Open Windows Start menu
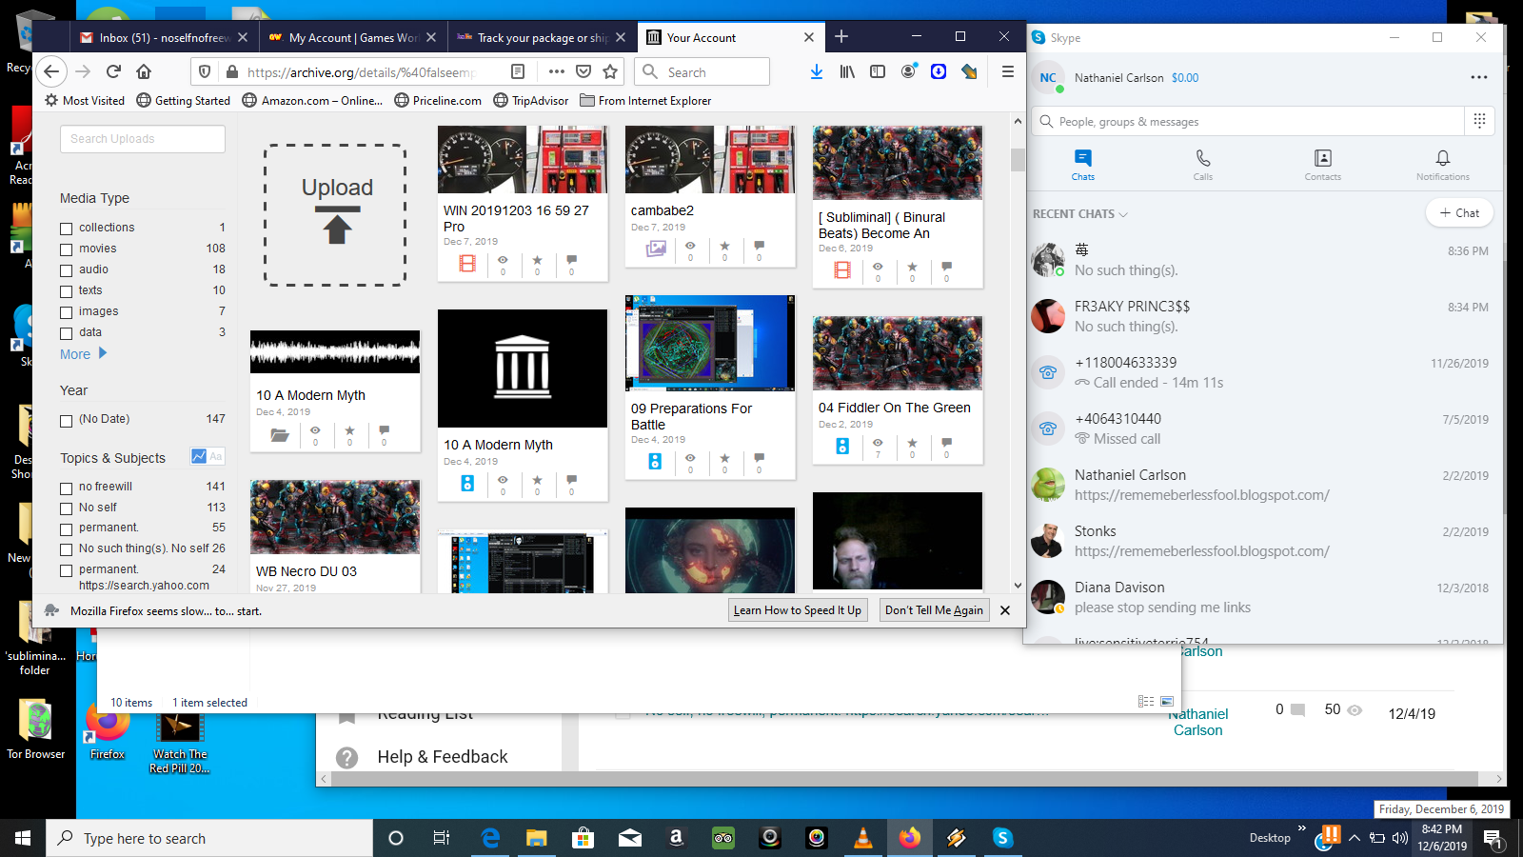Screen dimensions: 1523x857 pyautogui.click(x=23, y=838)
